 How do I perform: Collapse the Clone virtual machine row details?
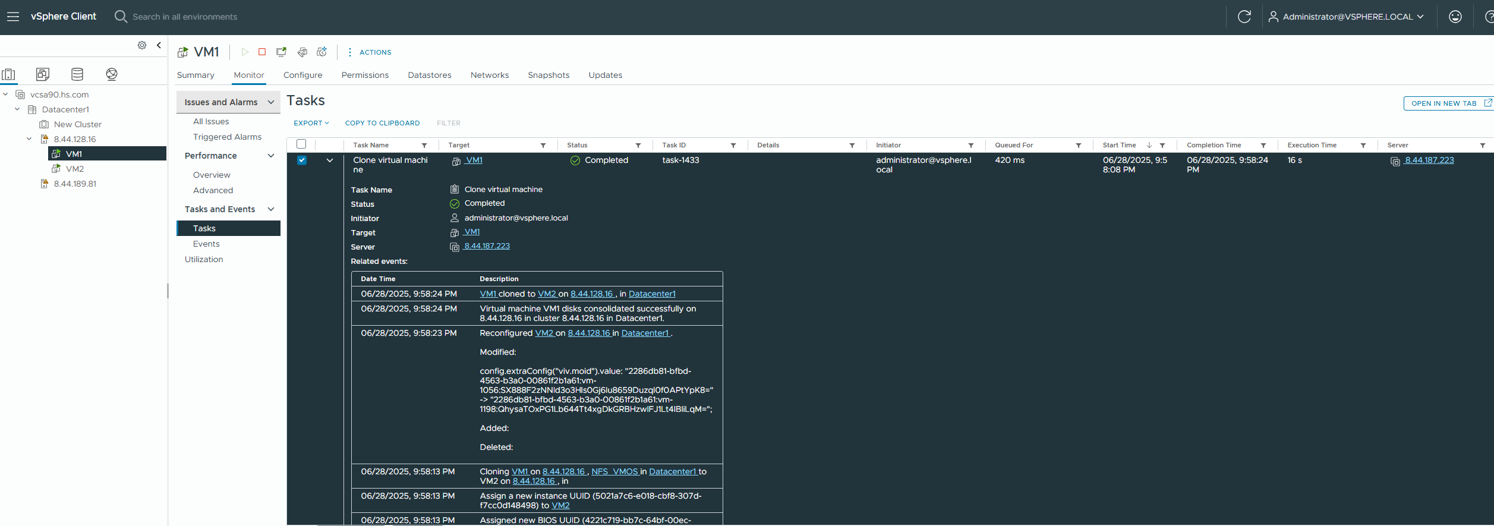coord(330,160)
